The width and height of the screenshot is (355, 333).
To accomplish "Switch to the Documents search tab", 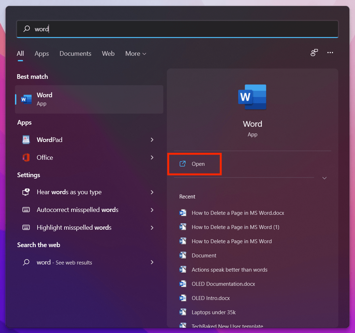I will [75, 54].
